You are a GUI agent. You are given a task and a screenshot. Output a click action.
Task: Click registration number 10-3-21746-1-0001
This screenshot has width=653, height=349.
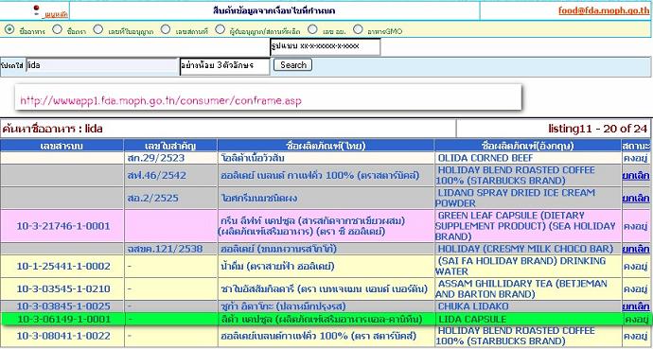(x=63, y=226)
